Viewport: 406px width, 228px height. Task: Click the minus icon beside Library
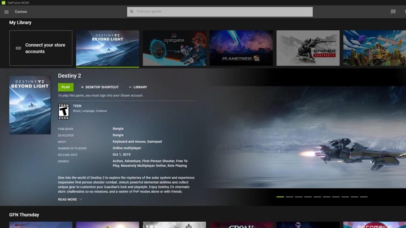pyautogui.click(x=130, y=87)
